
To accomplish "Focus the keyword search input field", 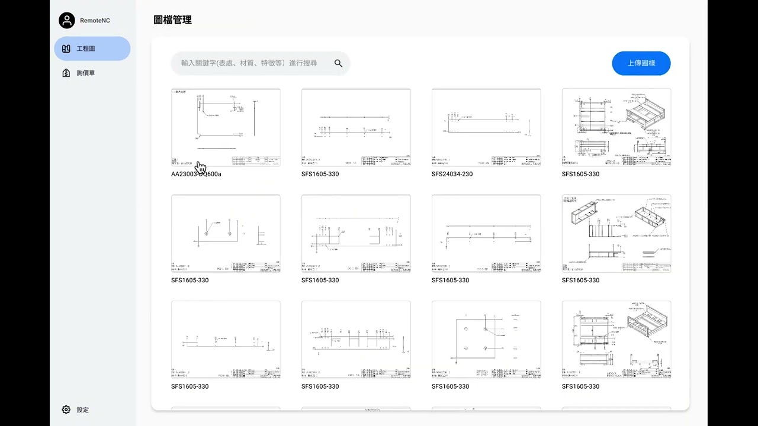I will [x=261, y=63].
